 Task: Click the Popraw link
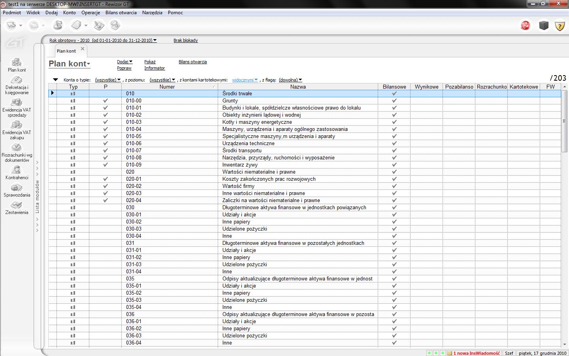tap(124, 68)
